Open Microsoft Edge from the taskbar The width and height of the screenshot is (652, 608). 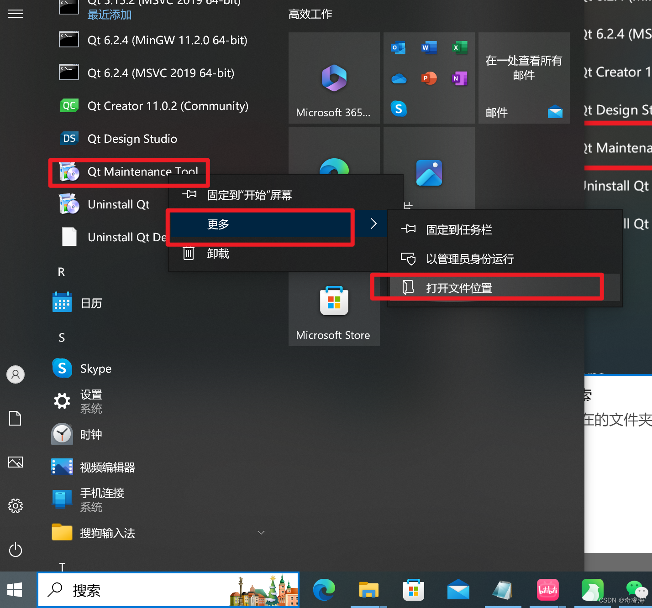(x=324, y=590)
